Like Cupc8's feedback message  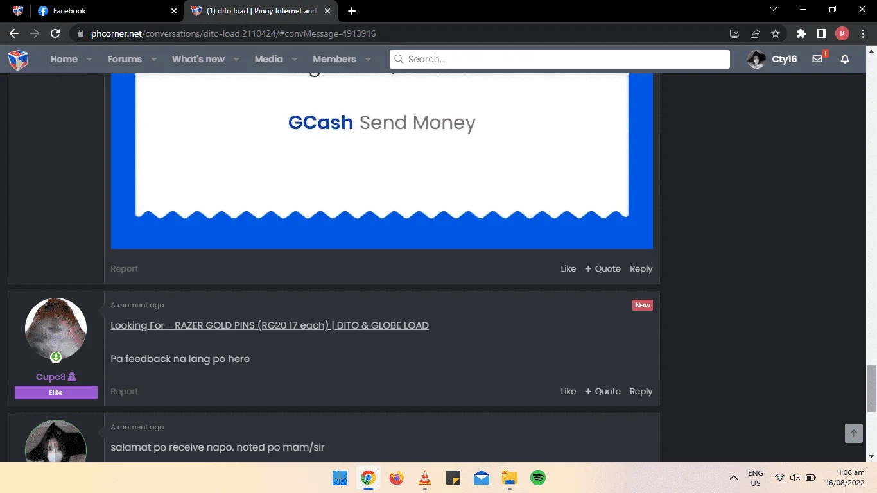point(568,392)
